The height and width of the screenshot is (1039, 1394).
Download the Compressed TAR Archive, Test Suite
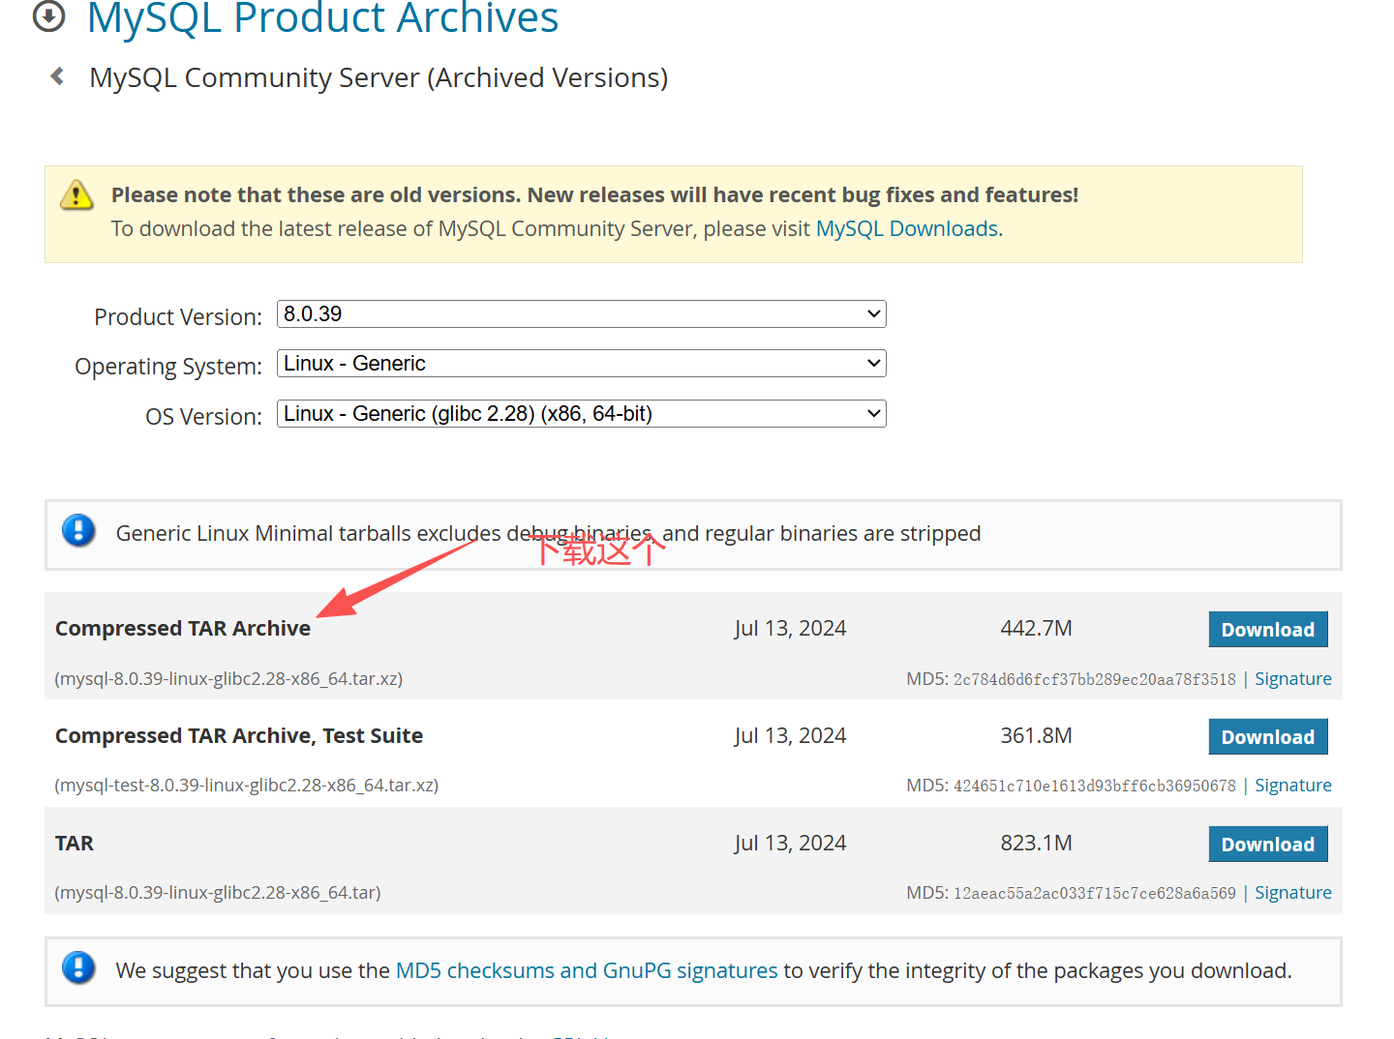(x=1268, y=737)
